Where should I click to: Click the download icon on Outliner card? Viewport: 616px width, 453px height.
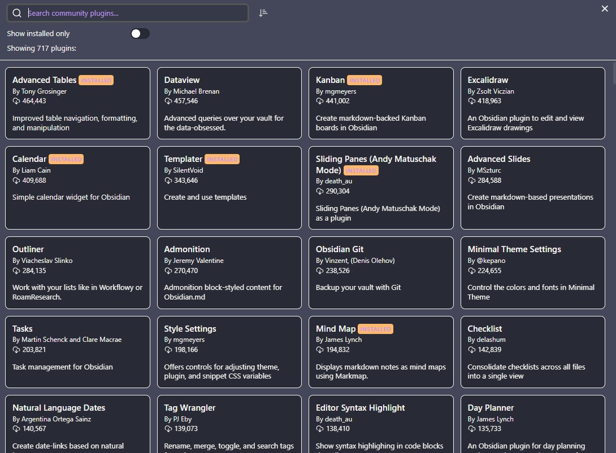pos(16,271)
